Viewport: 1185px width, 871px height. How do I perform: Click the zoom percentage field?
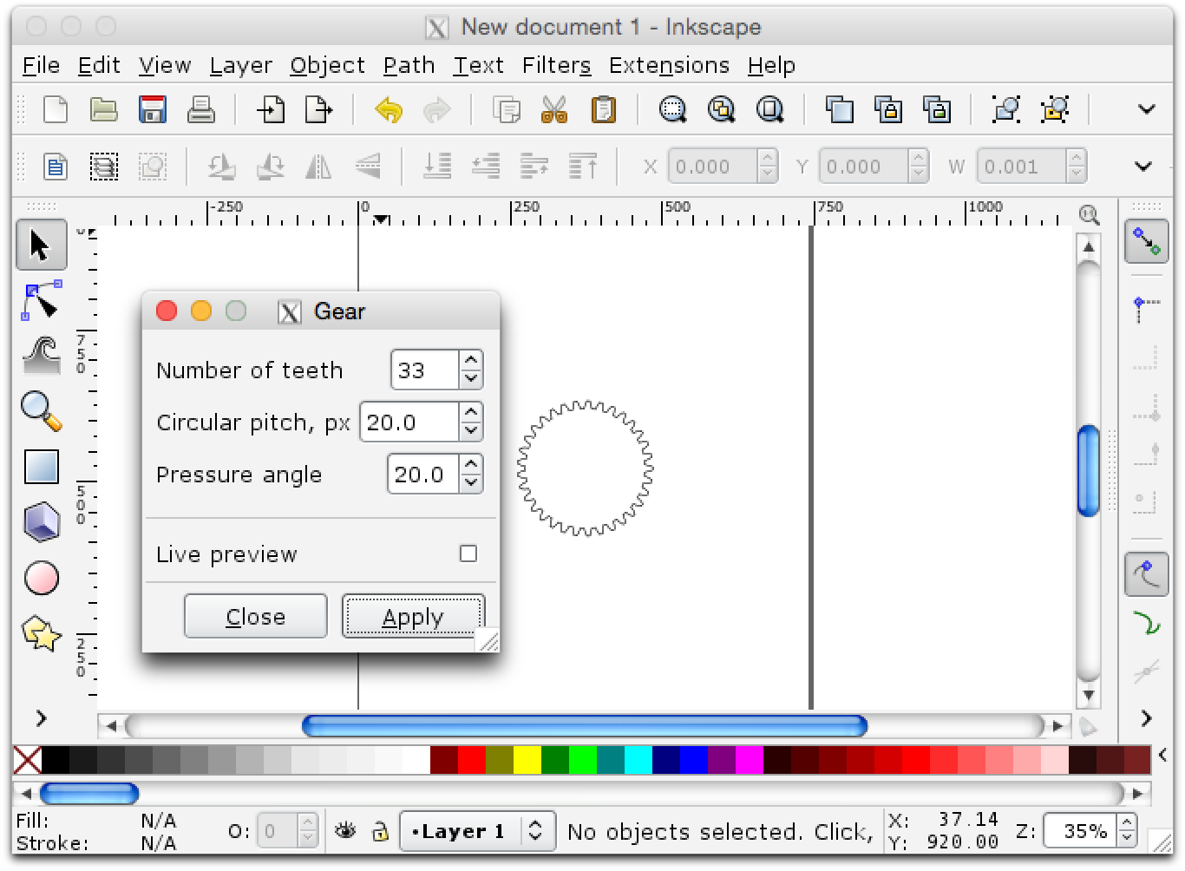tap(1081, 831)
